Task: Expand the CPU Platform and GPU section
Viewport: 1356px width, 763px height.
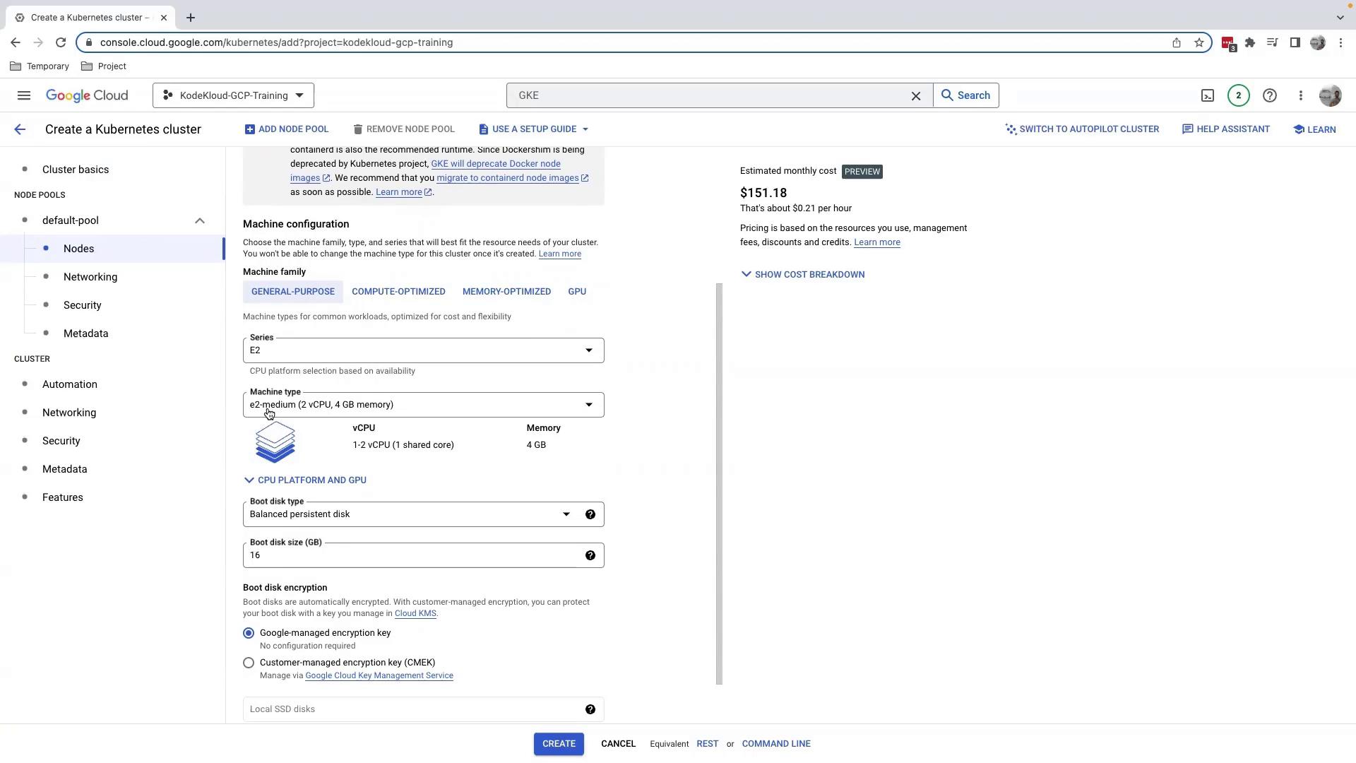Action: 305,480
